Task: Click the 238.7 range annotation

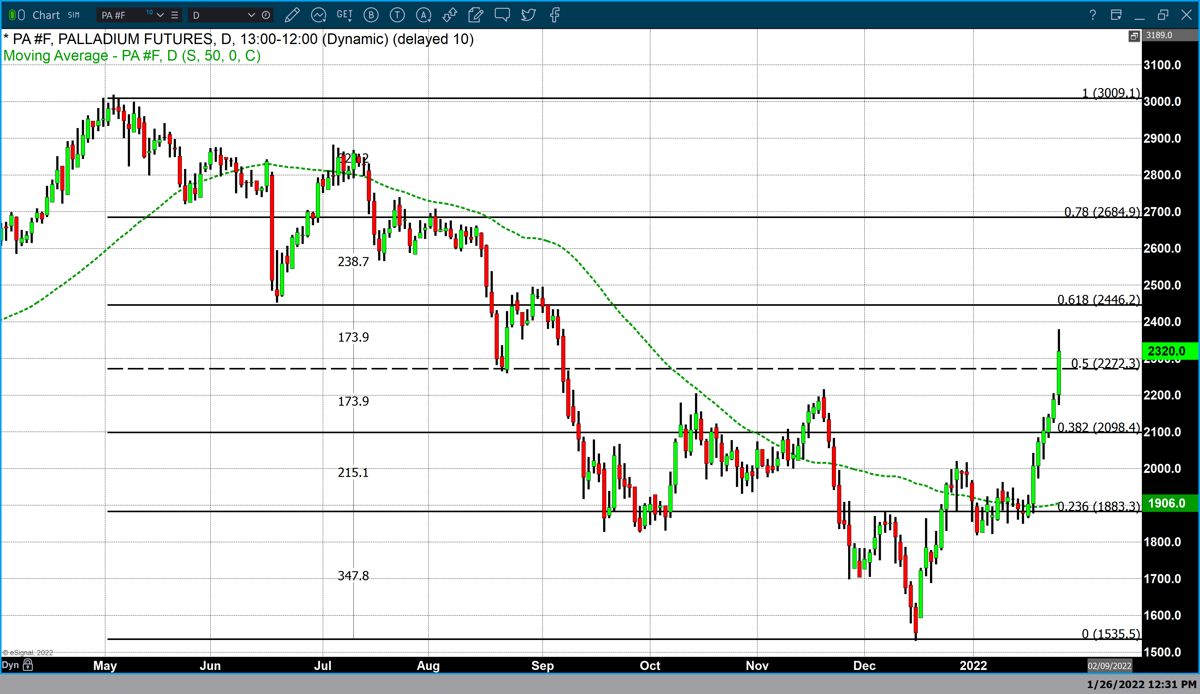Action: coord(353,261)
